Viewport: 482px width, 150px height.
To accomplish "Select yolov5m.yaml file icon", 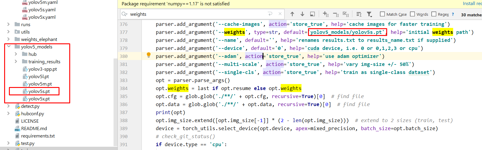I will pyautogui.click(x=25, y=3).
